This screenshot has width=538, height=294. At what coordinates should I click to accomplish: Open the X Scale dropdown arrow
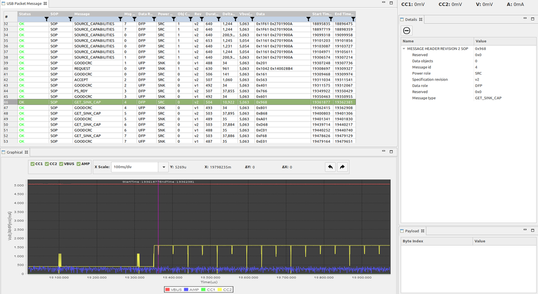(x=163, y=167)
